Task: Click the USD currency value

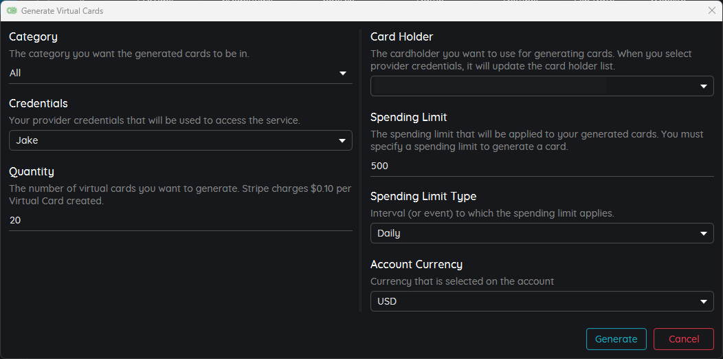Action: (x=387, y=302)
